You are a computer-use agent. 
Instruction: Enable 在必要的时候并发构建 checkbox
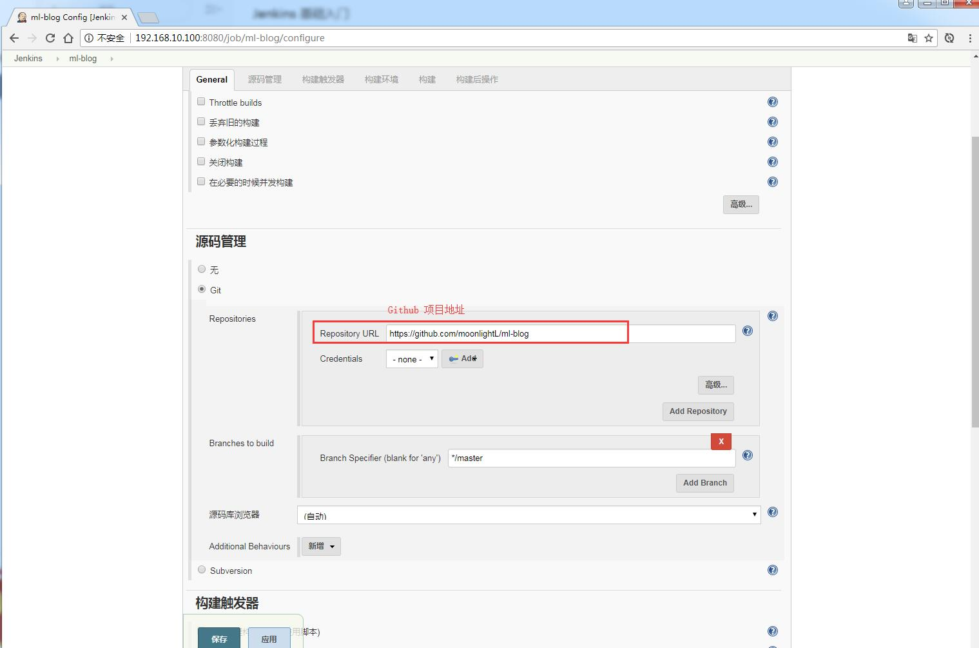pos(201,181)
